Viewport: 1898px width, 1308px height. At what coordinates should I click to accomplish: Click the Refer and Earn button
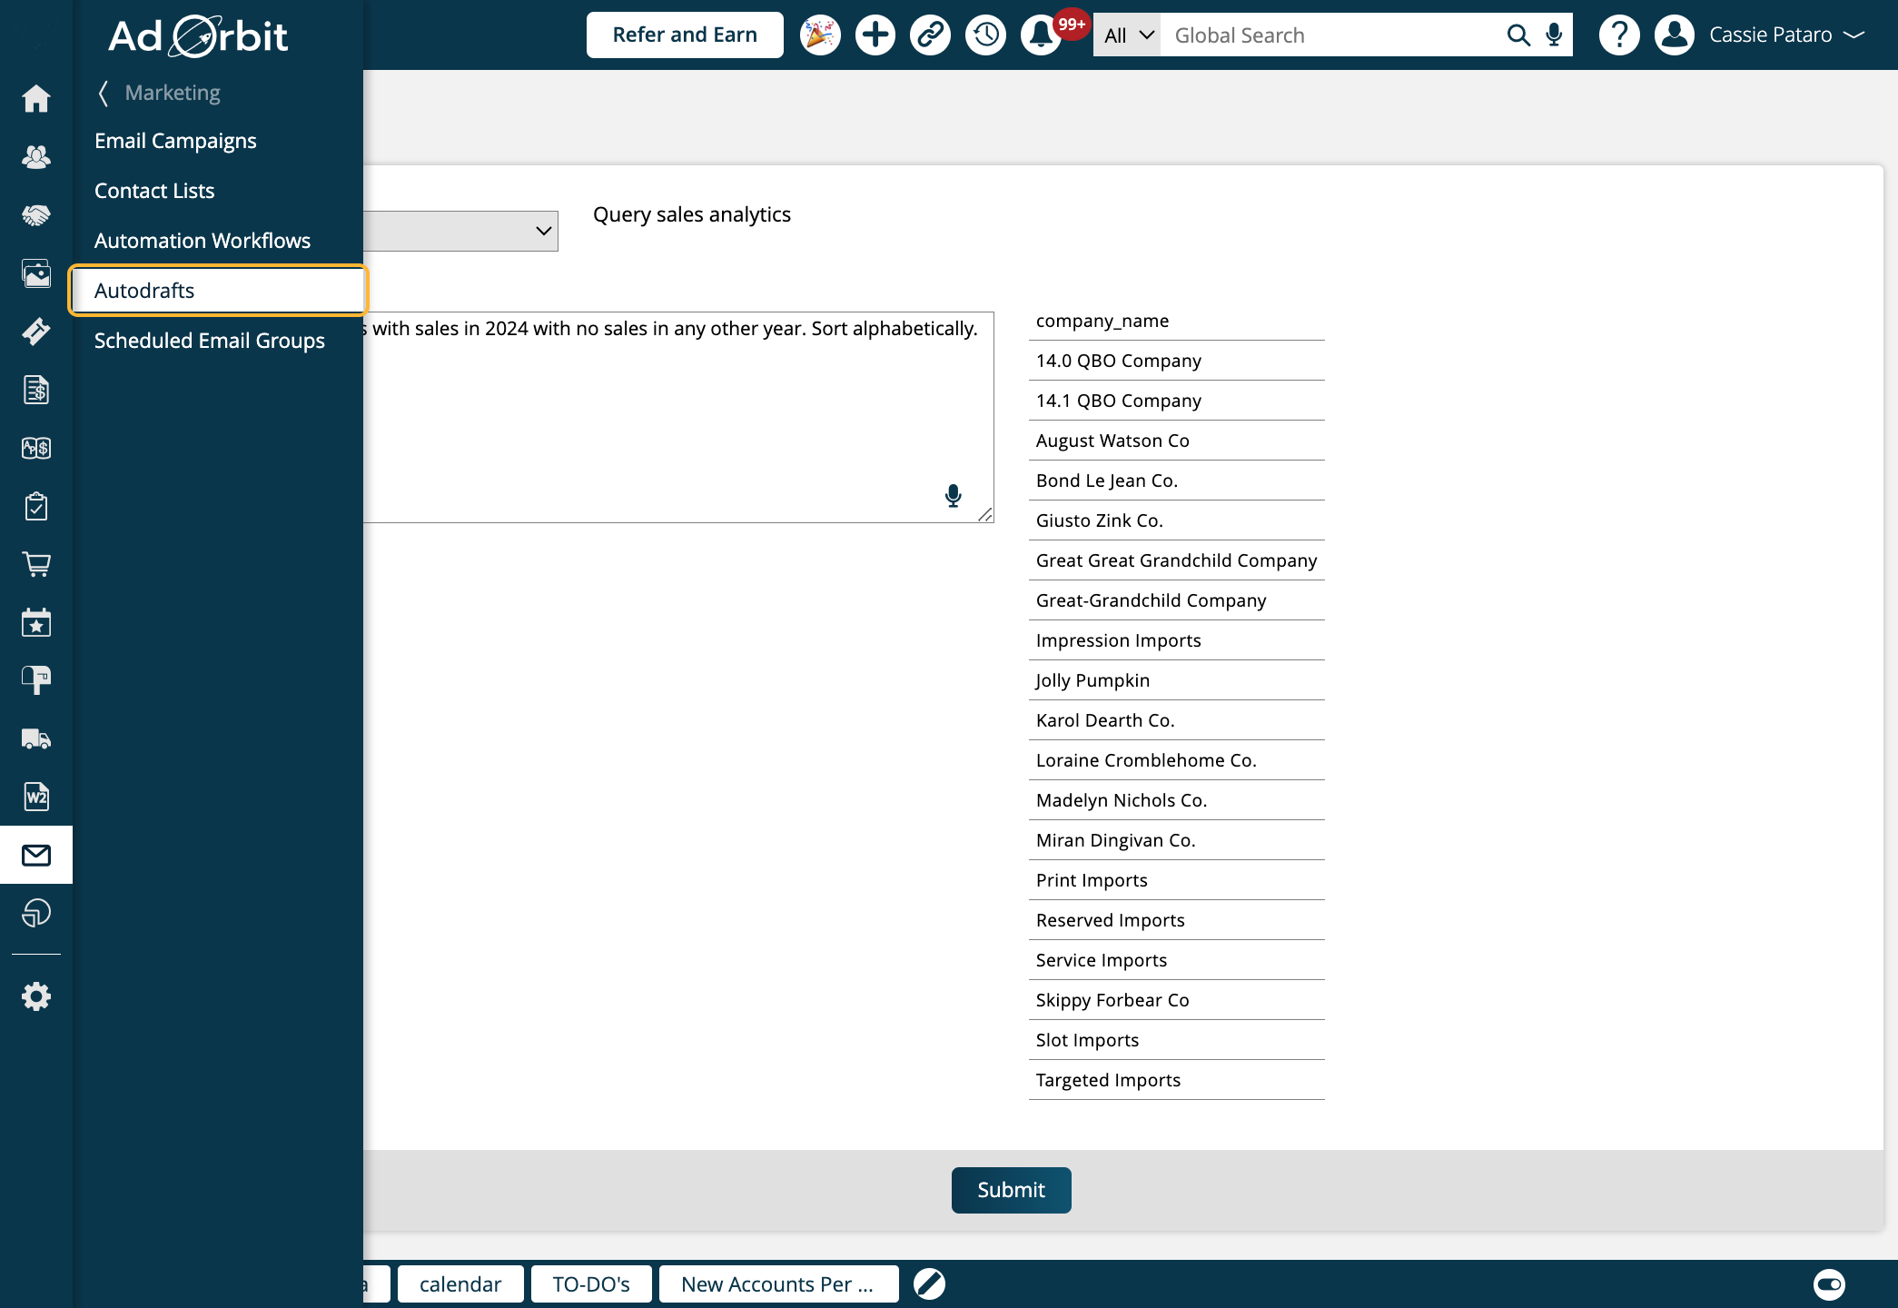point(685,35)
